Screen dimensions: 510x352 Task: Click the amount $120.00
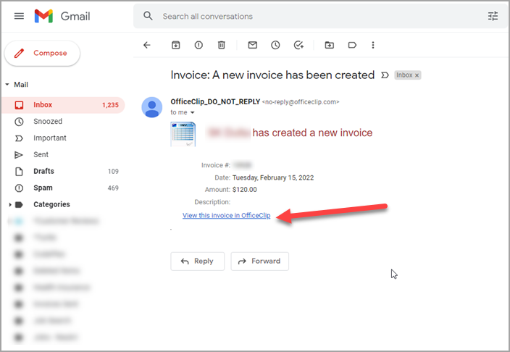[x=245, y=190]
